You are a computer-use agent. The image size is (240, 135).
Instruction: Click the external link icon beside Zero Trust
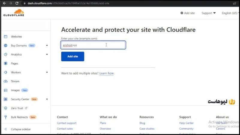coord(26,108)
